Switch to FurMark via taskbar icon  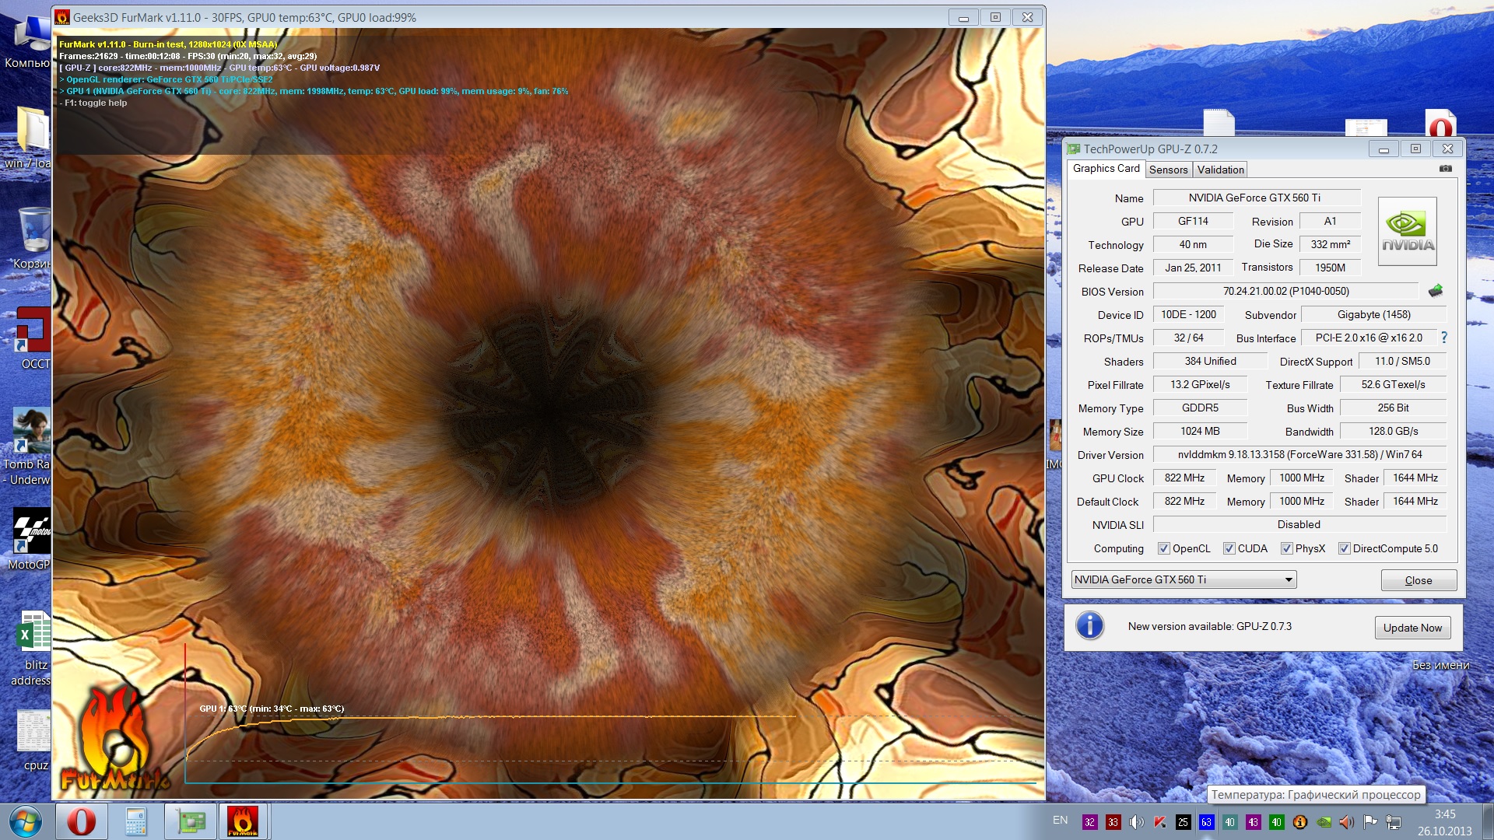coord(243,821)
